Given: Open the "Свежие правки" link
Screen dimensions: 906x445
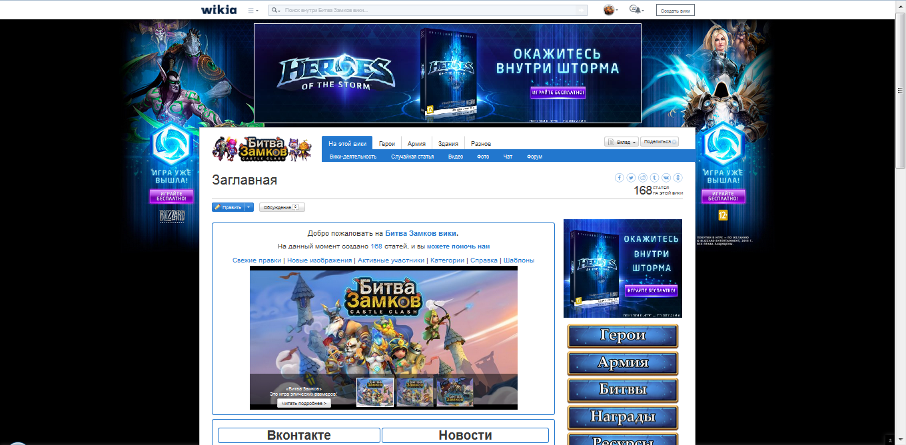Looking at the screenshot, I should pyautogui.click(x=256, y=260).
